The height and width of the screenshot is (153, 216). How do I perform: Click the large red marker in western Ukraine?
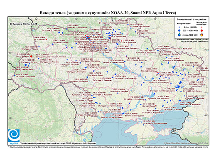pos(31,56)
